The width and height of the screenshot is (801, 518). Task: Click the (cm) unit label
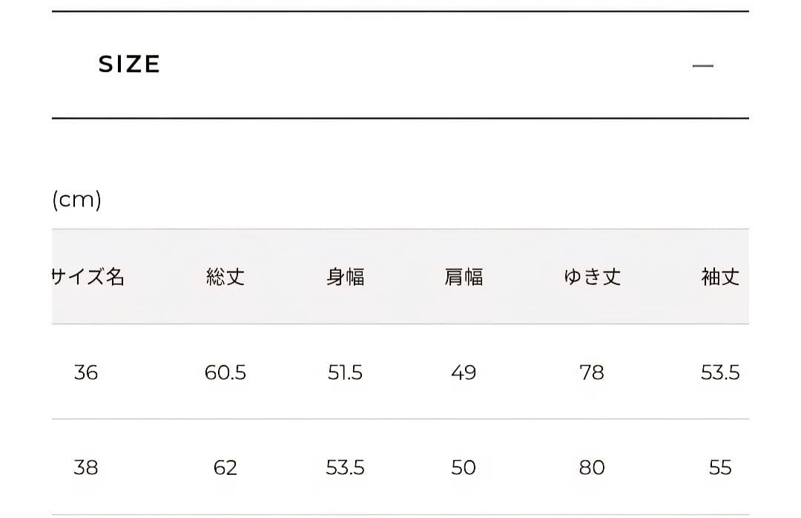[x=75, y=199]
